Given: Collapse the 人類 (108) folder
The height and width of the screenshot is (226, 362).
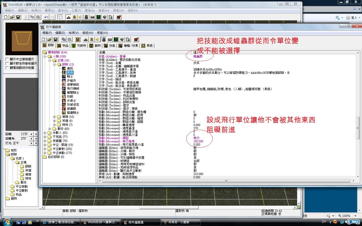Looking at the screenshot, I should (x=45, y=56).
